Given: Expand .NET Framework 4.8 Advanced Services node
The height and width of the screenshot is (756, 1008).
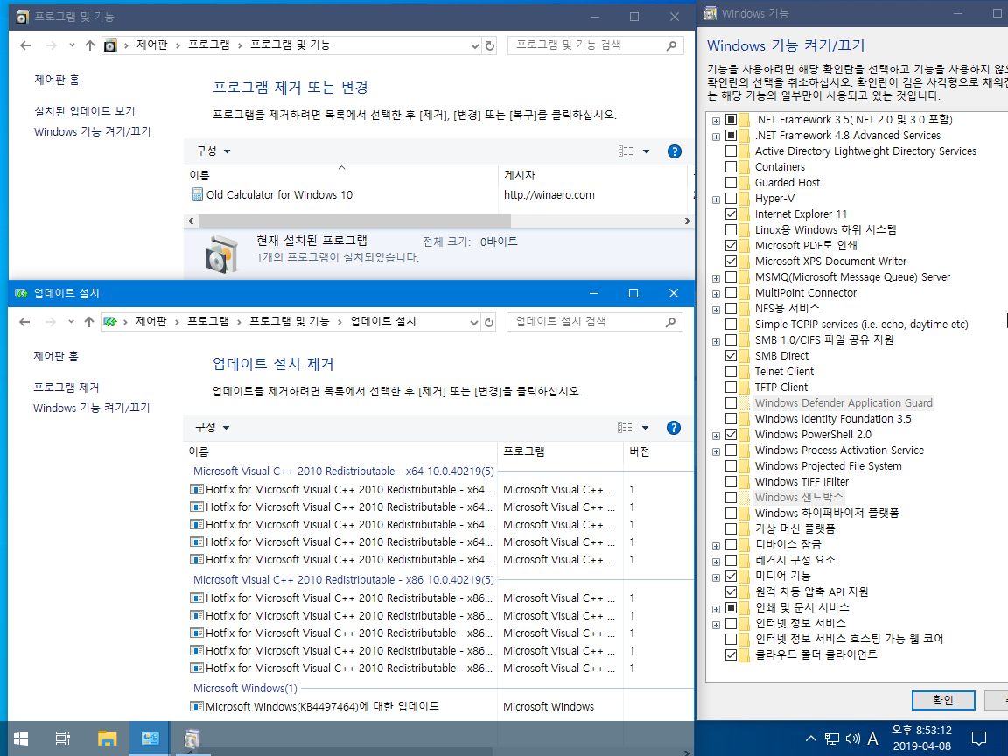Looking at the screenshot, I should pyautogui.click(x=716, y=136).
